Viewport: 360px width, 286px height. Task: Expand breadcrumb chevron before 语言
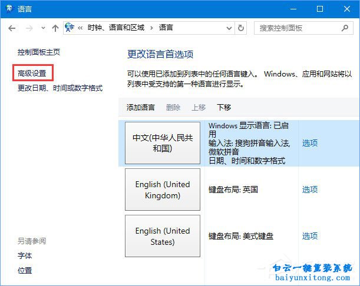151,28
